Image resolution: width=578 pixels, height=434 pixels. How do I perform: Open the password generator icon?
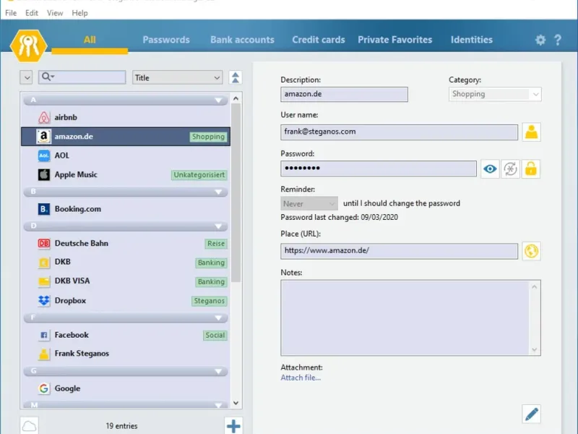click(511, 169)
